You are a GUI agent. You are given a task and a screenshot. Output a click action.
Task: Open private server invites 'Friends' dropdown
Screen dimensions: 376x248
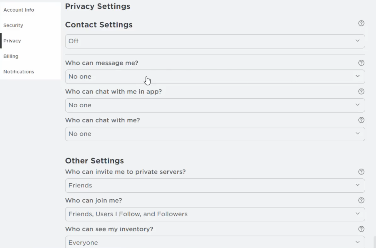tap(215, 186)
